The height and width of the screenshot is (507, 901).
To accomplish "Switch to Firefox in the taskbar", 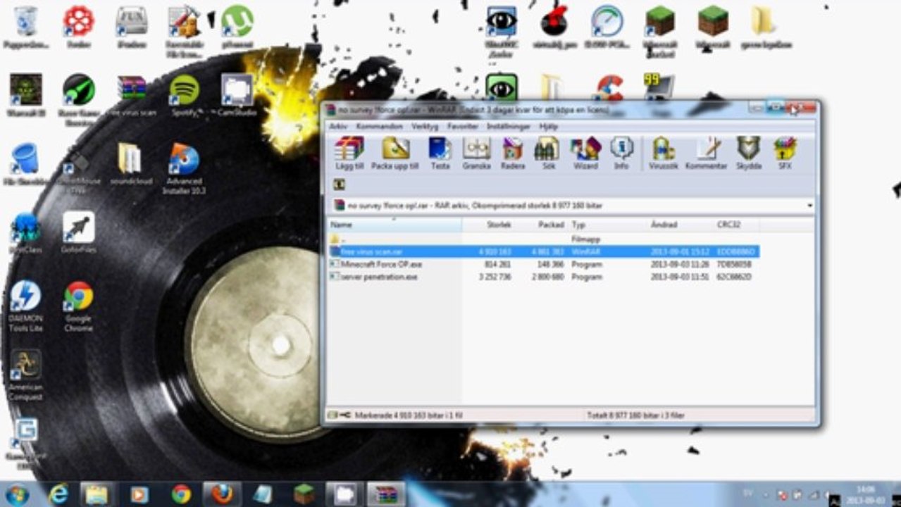I will click(x=222, y=495).
